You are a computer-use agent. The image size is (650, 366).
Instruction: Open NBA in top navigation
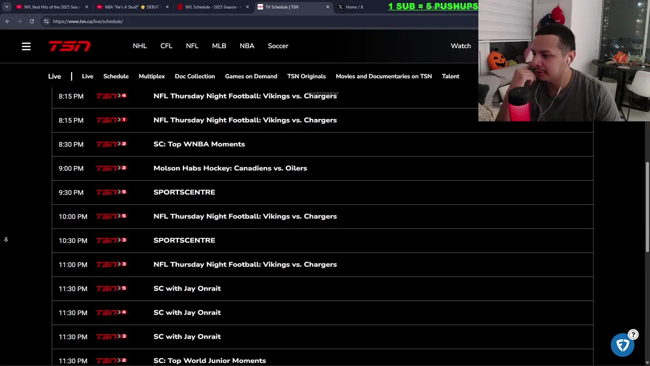tap(247, 46)
